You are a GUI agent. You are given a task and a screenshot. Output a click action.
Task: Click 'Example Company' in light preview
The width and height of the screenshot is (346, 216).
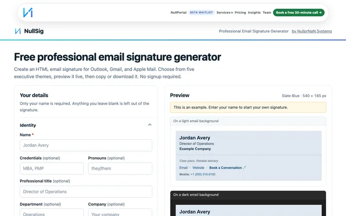[x=195, y=149]
